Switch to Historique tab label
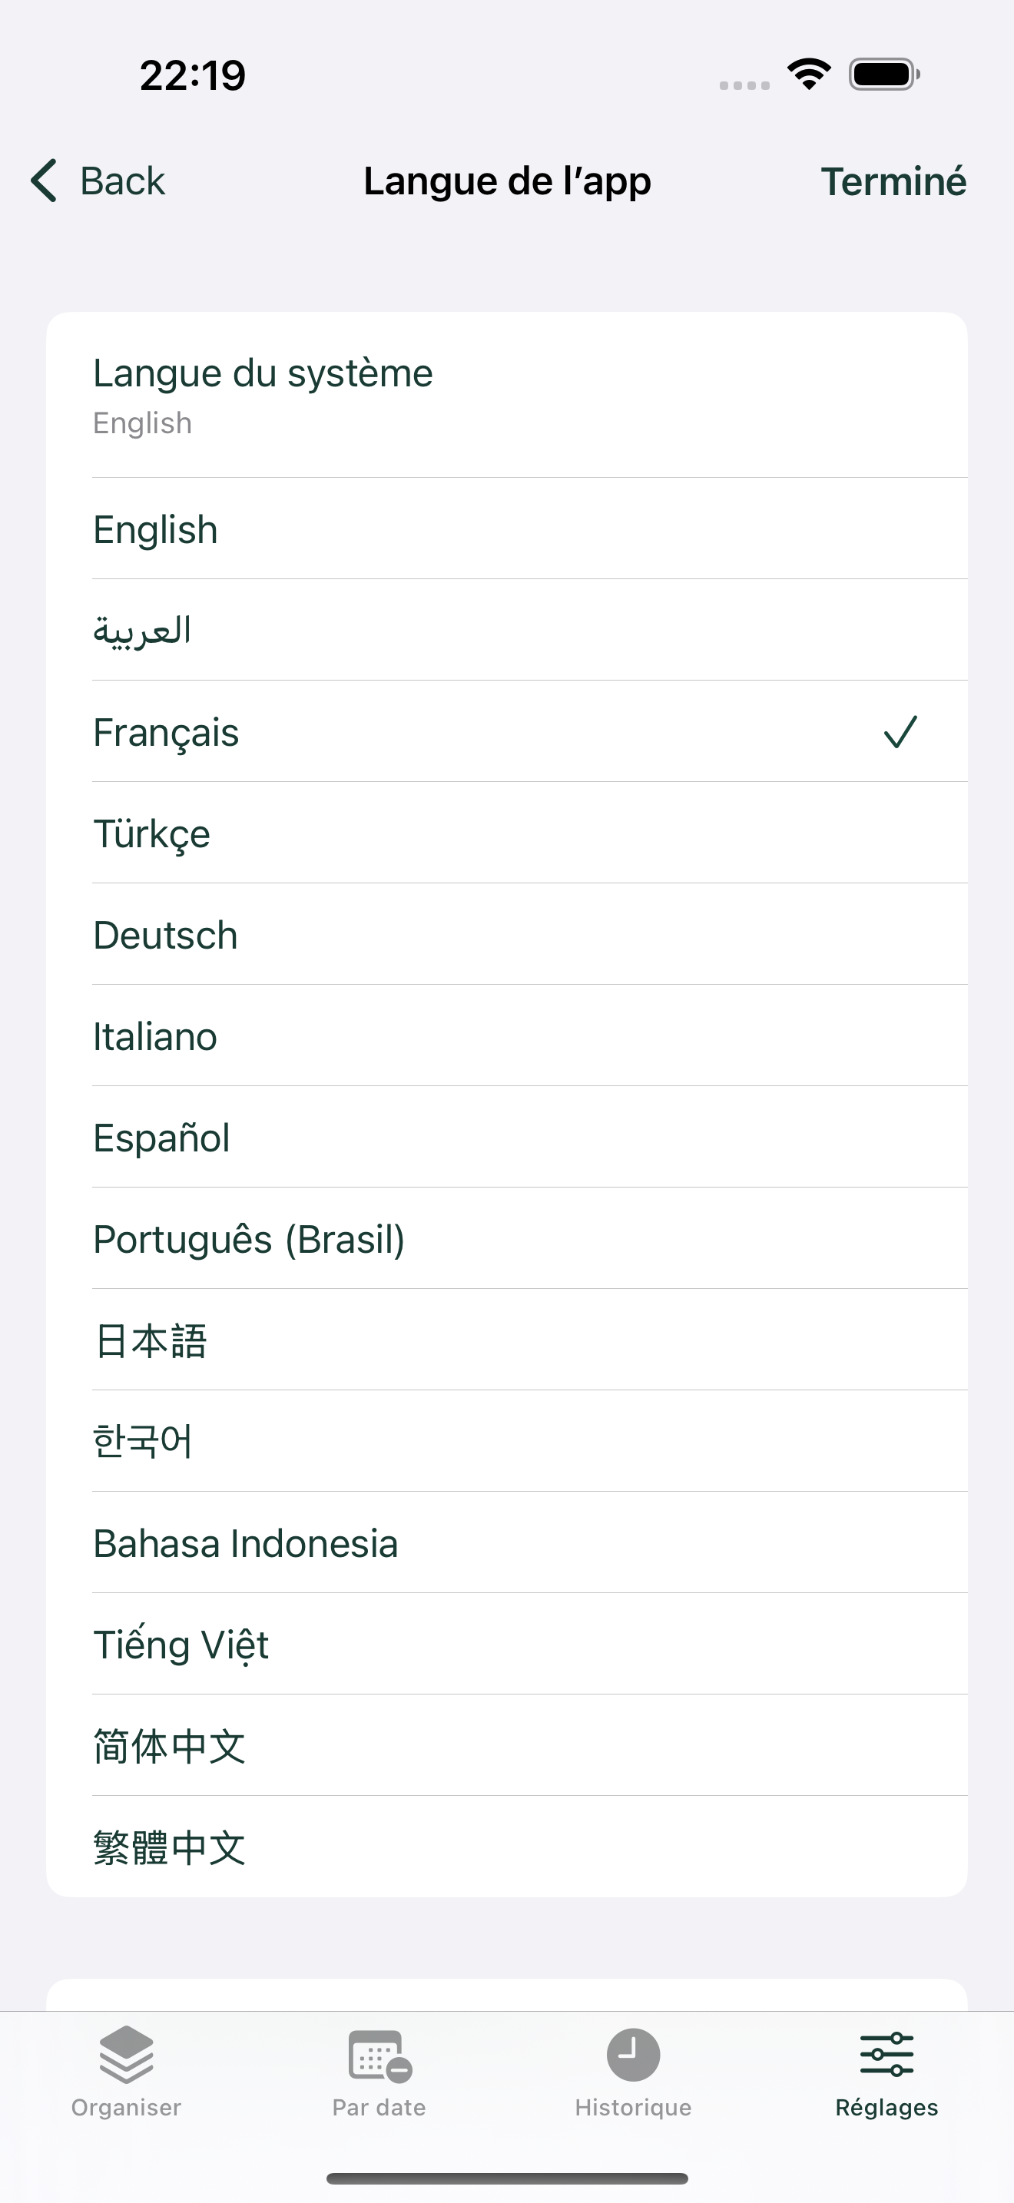 pyautogui.click(x=634, y=2107)
